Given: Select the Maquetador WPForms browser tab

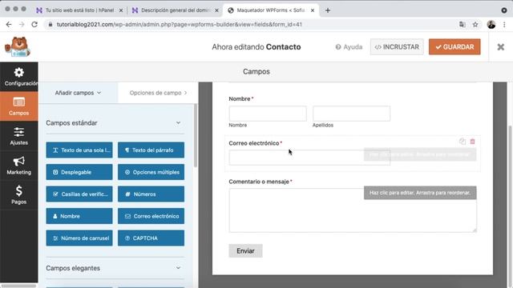Looking at the screenshot, I should tap(270, 10).
